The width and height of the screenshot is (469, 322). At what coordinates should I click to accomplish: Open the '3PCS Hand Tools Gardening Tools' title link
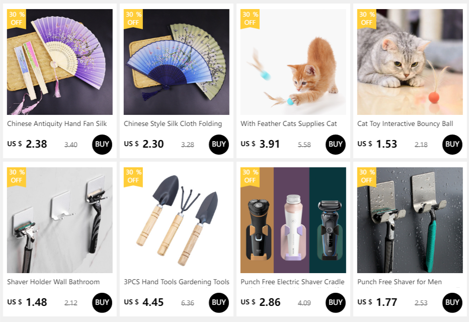(x=177, y=282)
